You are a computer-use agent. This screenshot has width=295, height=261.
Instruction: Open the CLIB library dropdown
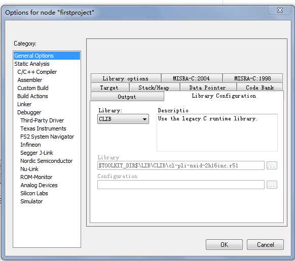click(123, 119)
